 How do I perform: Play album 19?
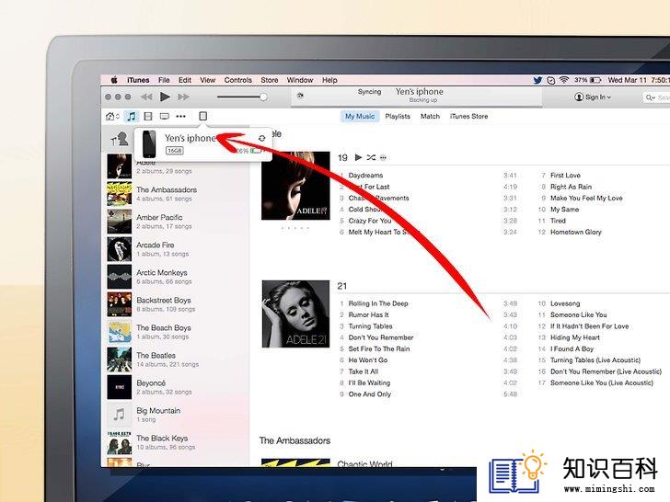359,157
